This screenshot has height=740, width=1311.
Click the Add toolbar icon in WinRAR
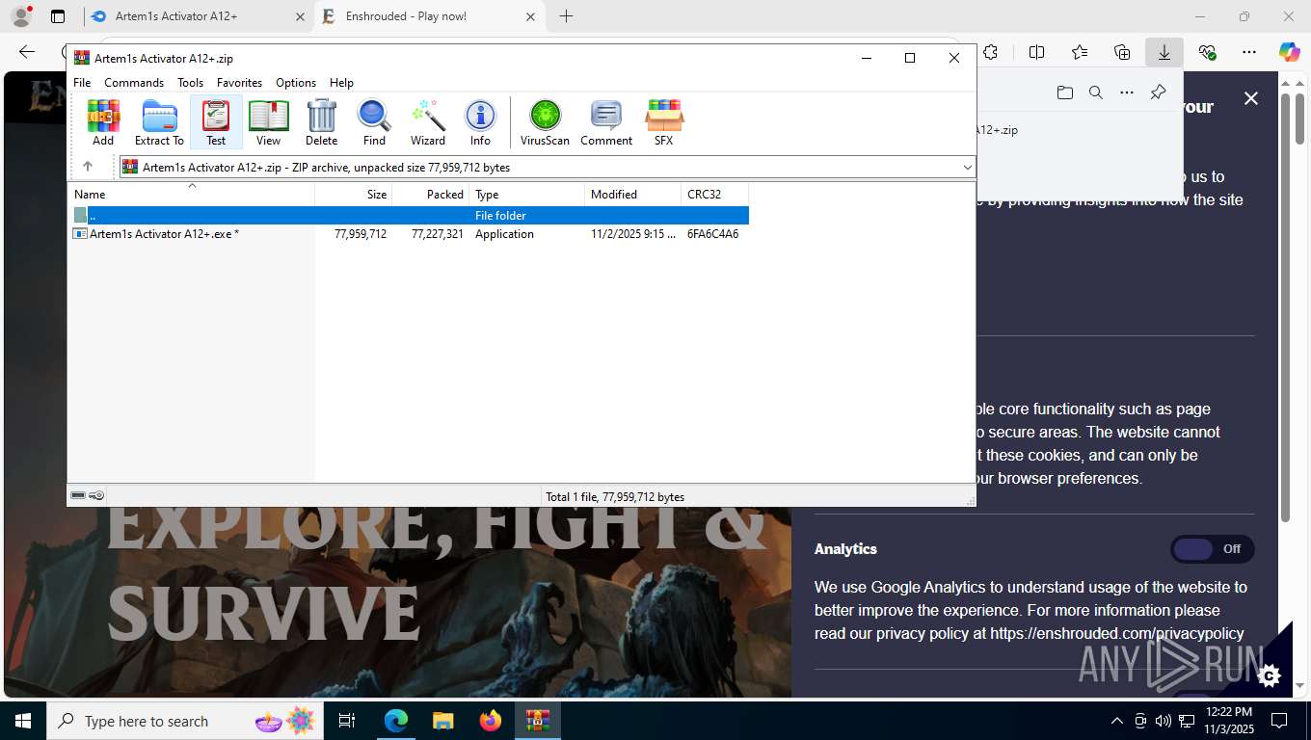coord(103,122)
